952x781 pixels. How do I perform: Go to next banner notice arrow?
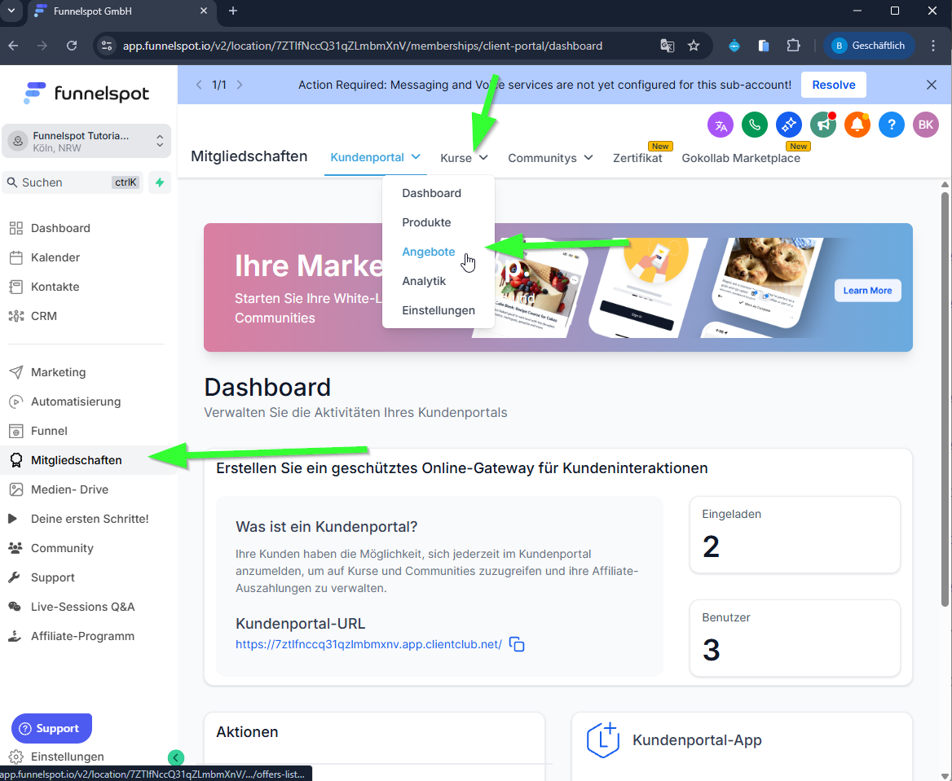(239, 85)
